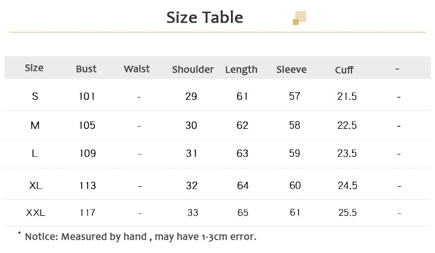Image resolution: width=435 pixels, height=253 pixels.
Task: Select the Bust column header
Action: pos(86,69)
